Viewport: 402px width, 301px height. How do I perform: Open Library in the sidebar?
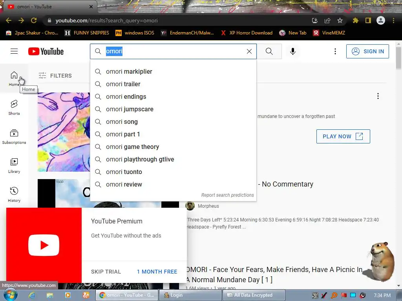pos(14,166)
